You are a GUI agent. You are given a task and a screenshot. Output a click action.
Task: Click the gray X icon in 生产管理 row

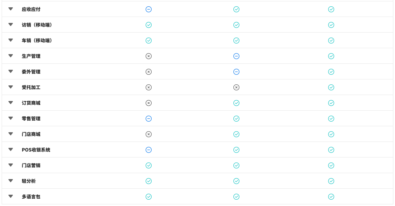149,56
